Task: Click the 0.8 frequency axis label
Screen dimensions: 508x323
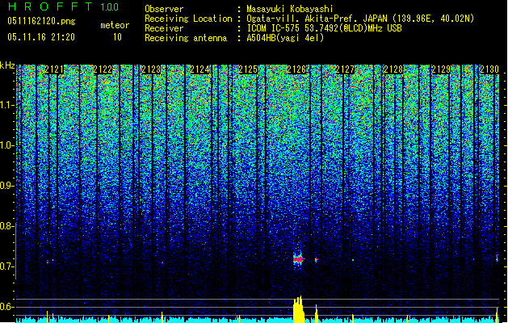Action: [x=6, y=226]
